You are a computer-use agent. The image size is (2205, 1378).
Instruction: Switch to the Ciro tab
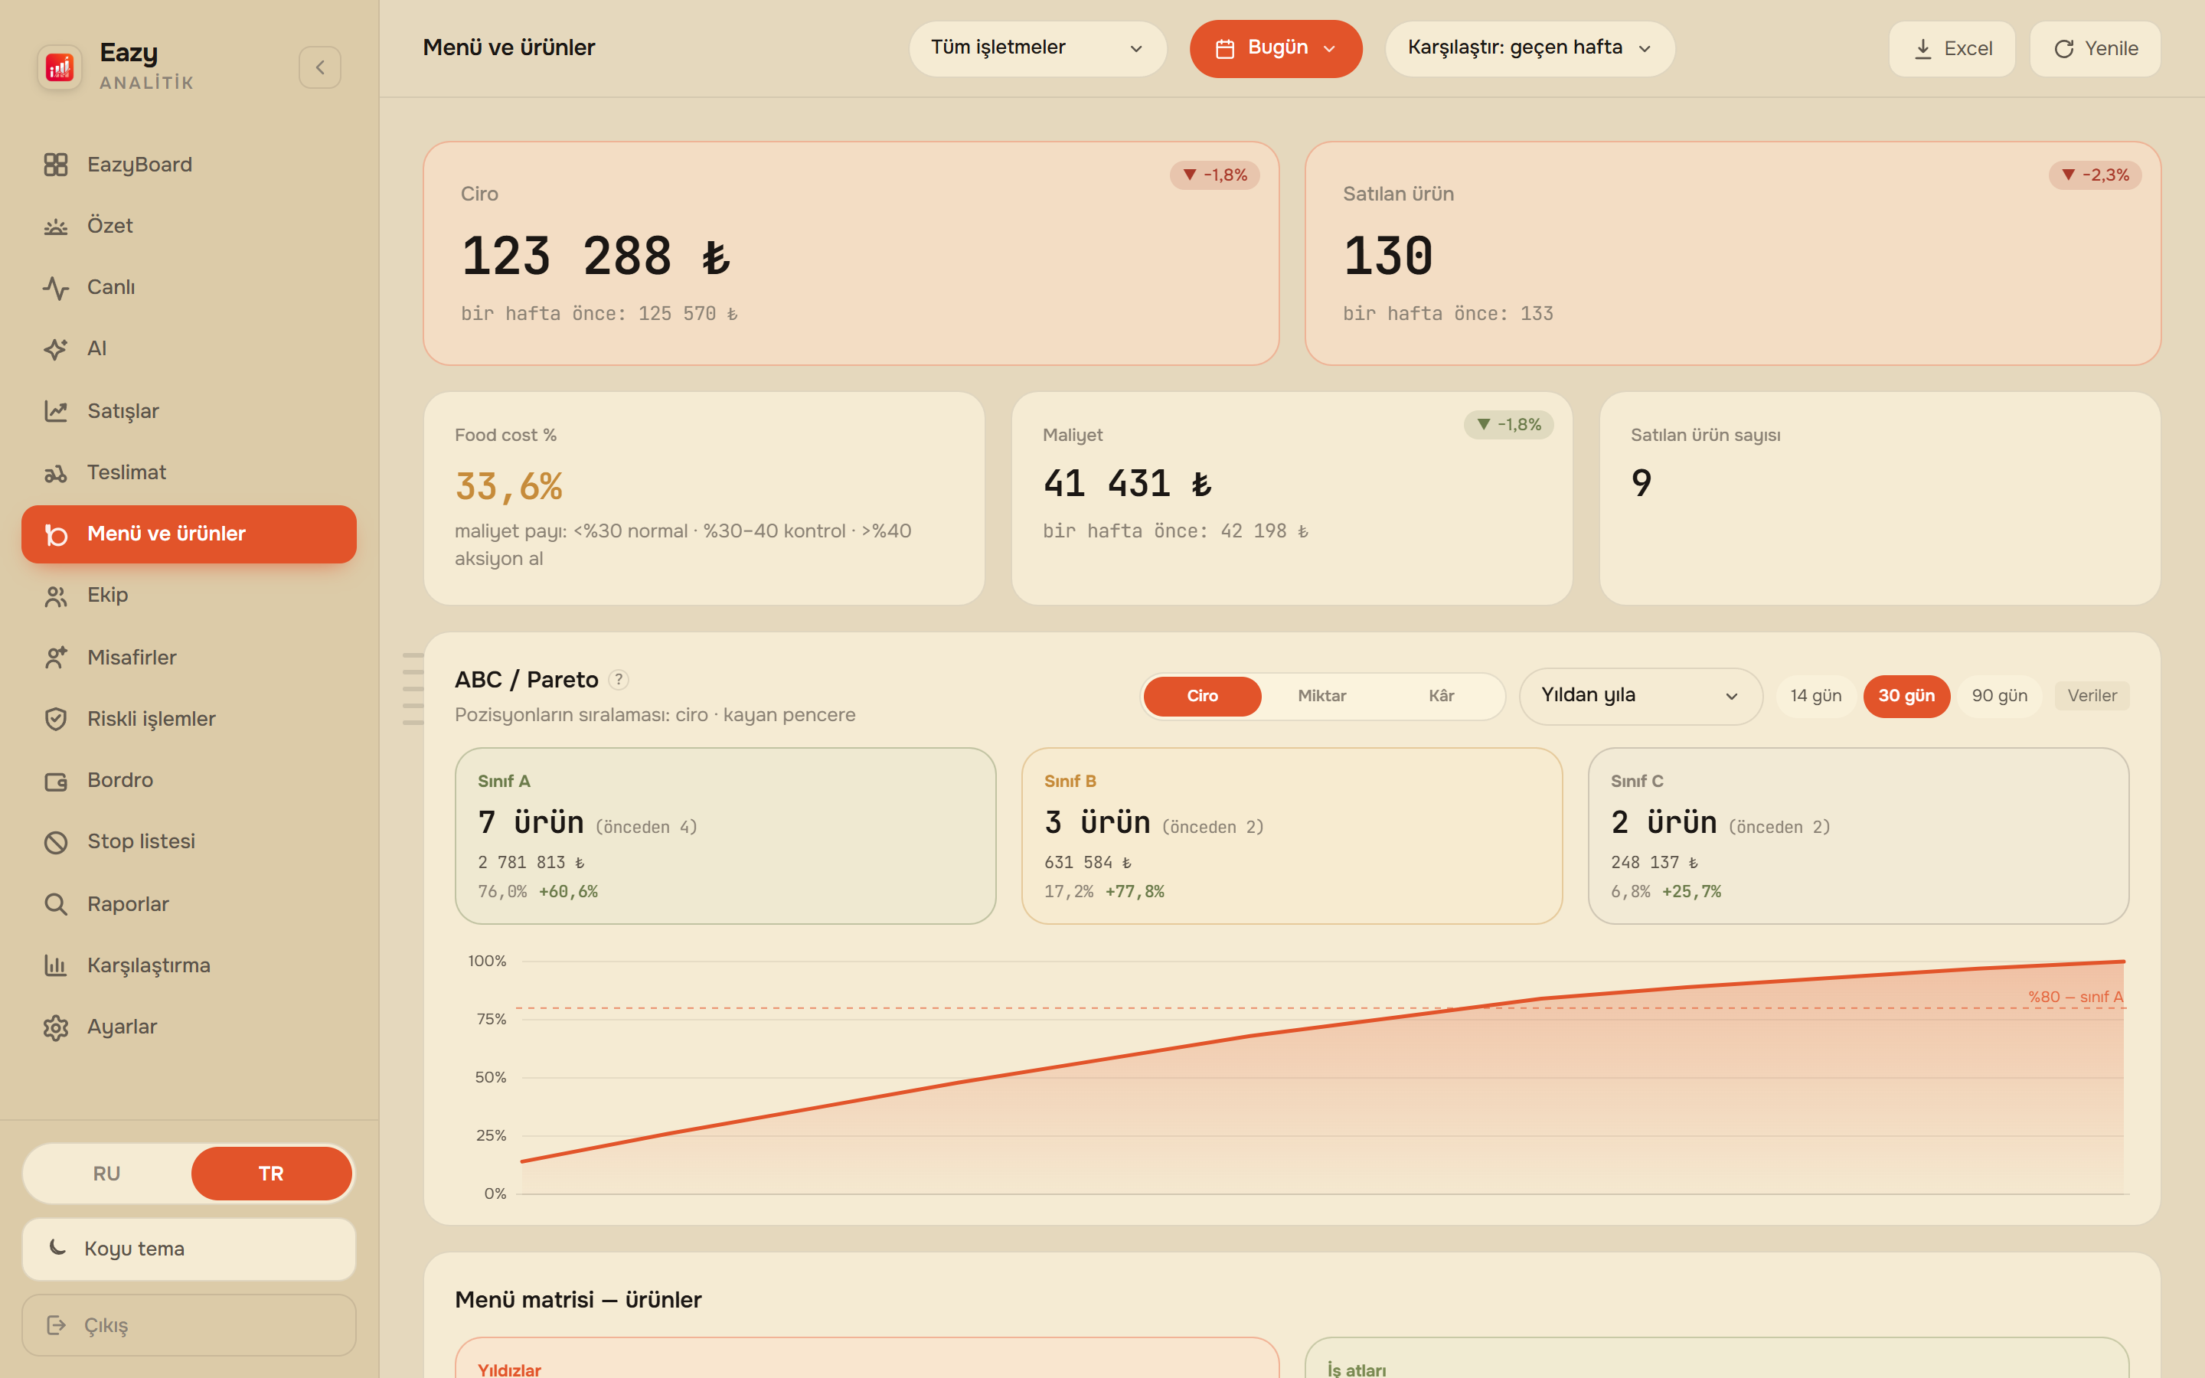coord(1202,697)
